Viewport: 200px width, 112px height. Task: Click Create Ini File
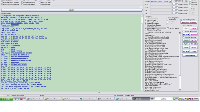(190, 55)
